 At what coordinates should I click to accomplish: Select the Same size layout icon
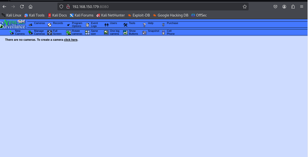[88, 33]
